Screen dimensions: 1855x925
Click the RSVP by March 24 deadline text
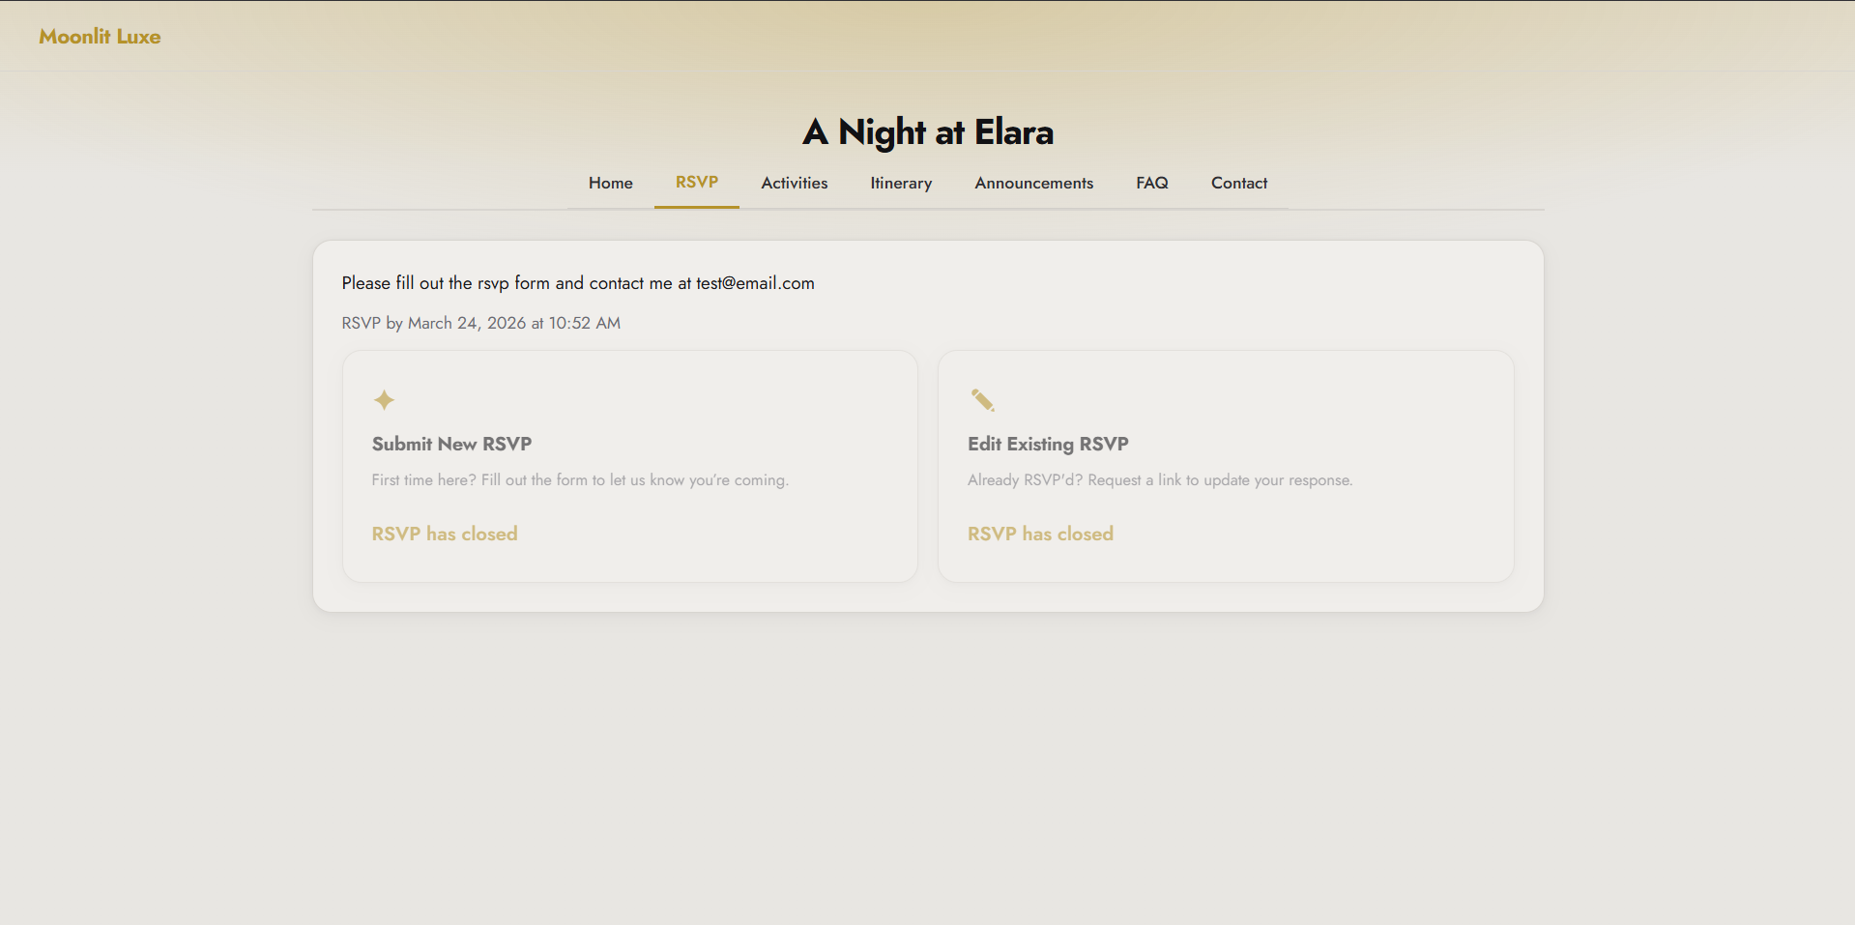(480, 323)
